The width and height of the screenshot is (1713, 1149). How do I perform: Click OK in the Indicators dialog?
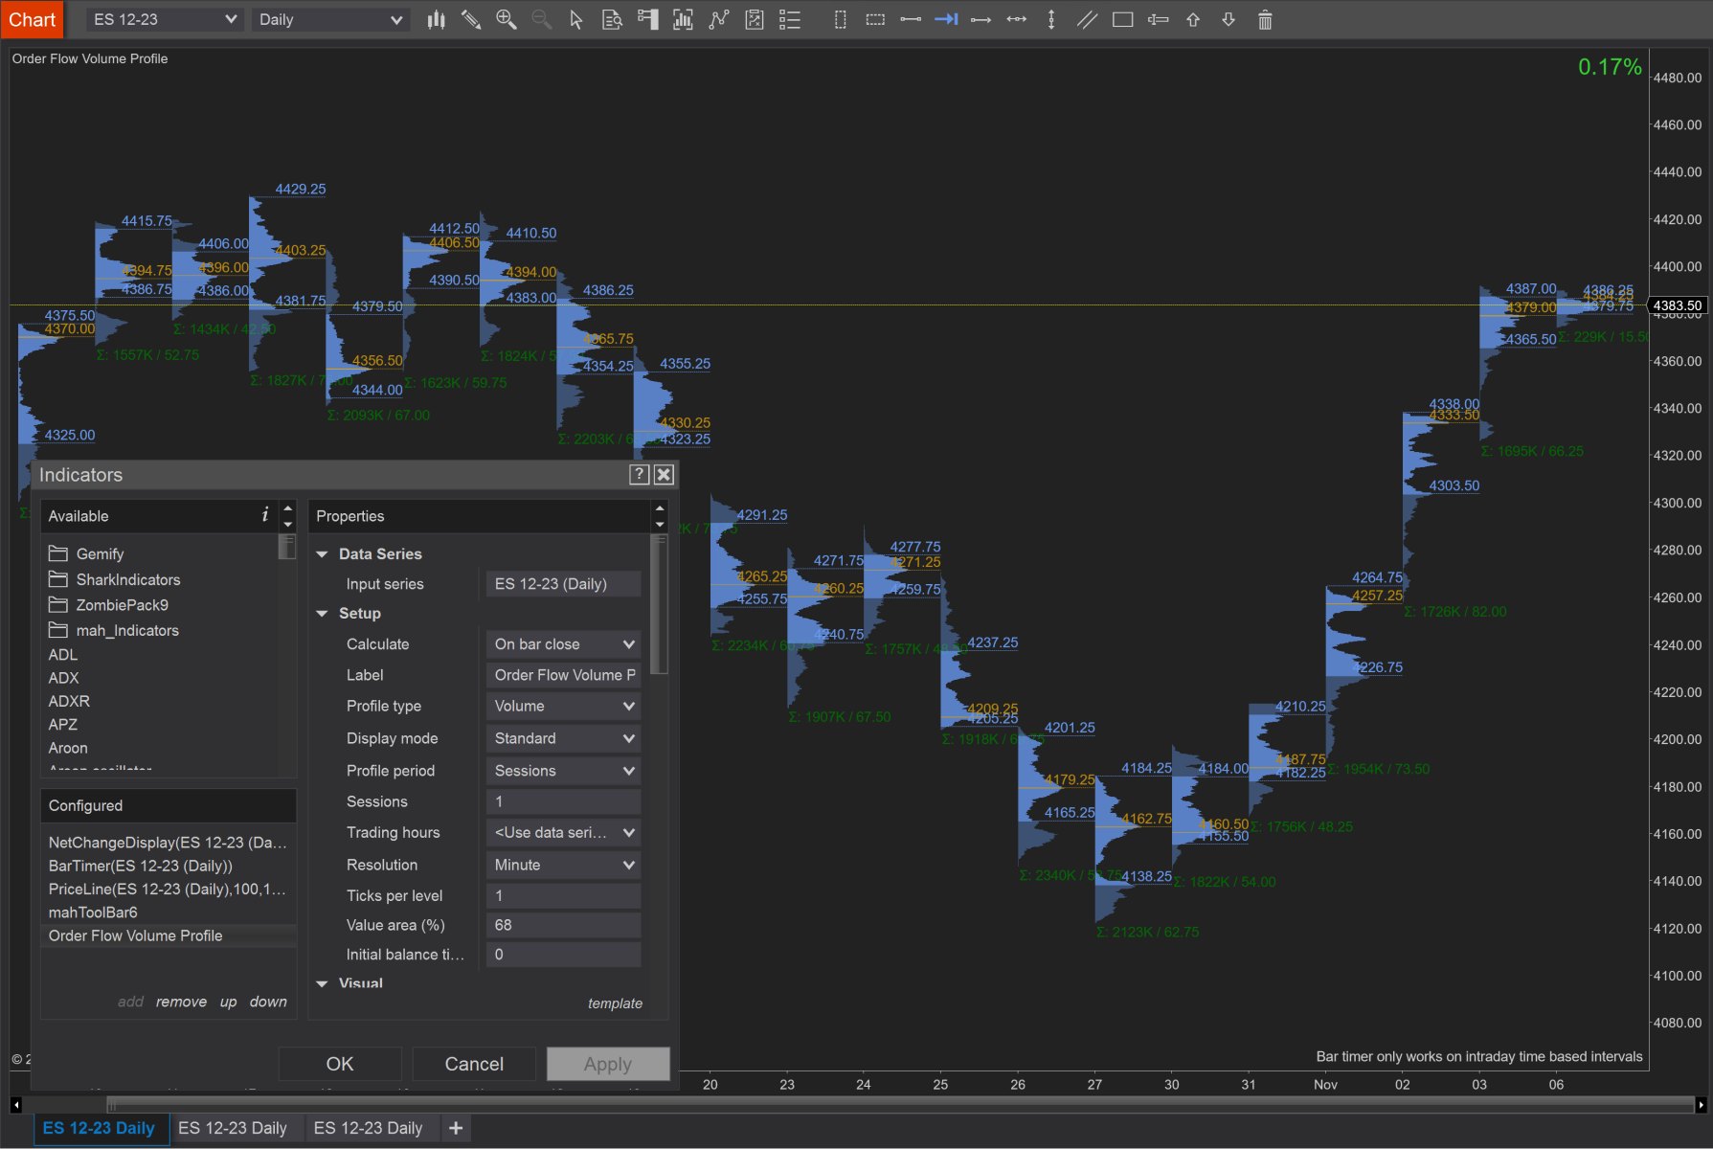pos(340,1064)
